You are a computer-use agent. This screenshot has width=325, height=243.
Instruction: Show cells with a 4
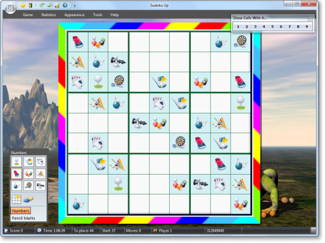click(264, 26)
